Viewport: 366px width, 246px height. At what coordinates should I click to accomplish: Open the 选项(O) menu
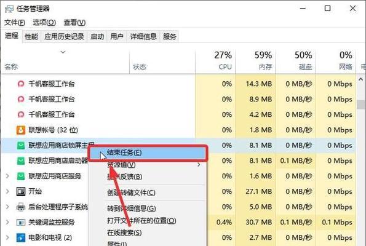[x=44, y=22]
